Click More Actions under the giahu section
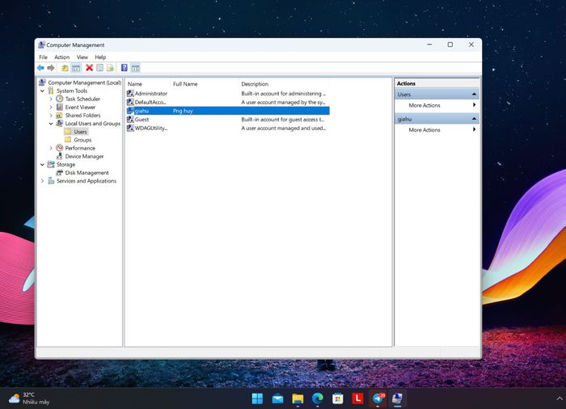566x409 pixels. tap(424, 130)
